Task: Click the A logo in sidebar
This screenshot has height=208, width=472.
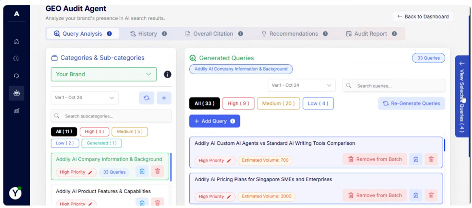Action: 16,13
